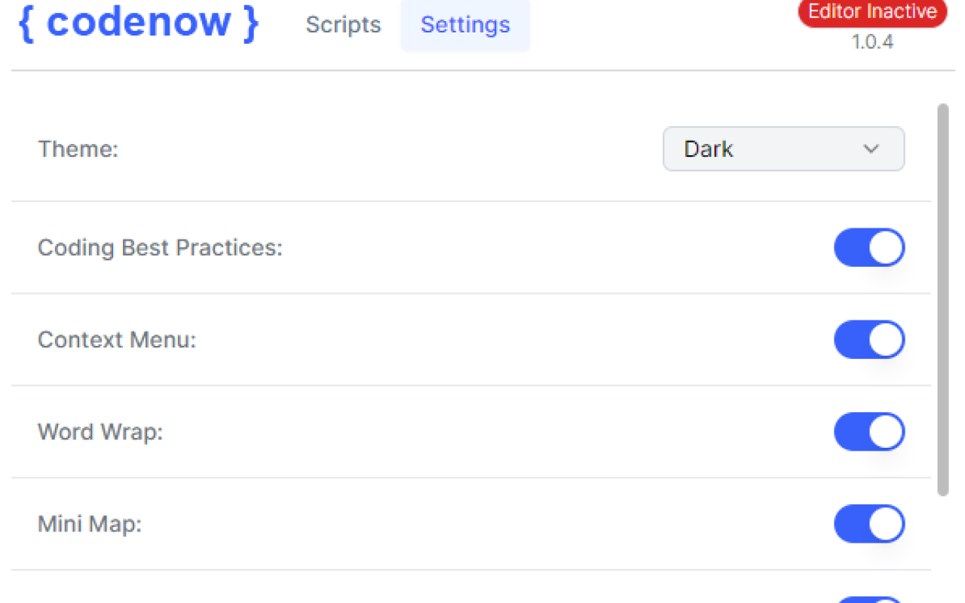965x603 pixels.
Task: Open the Theme dropdown
Action: click(783, 148)
